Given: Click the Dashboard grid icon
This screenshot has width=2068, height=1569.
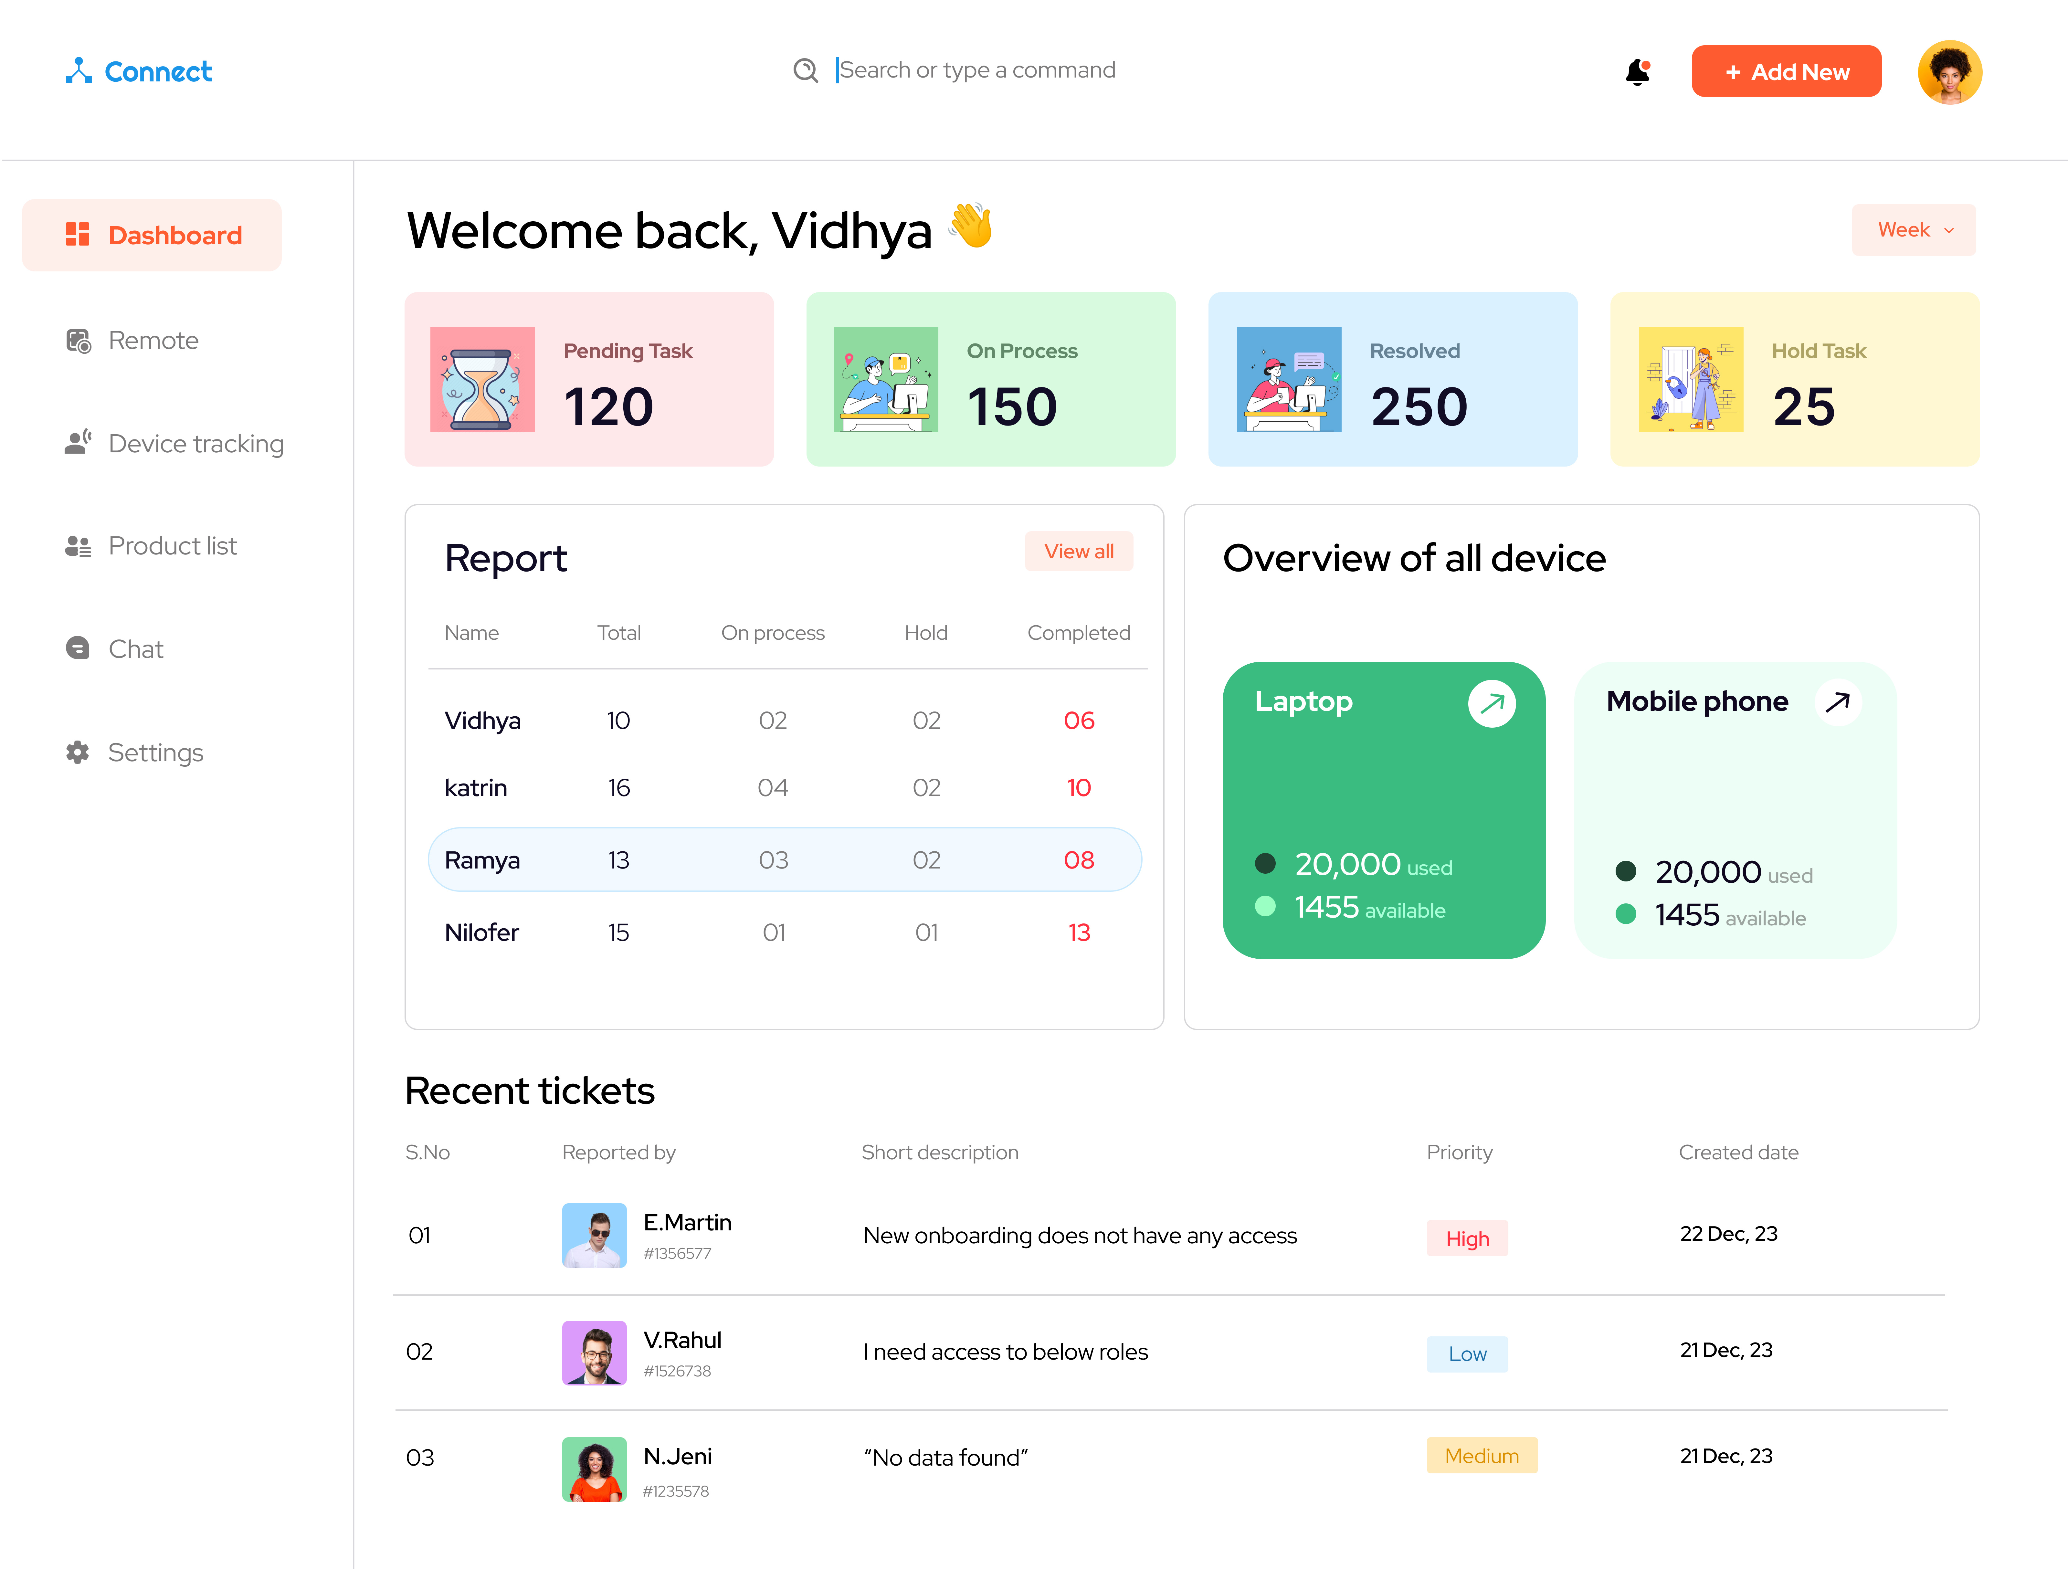Looking at the screenshot, I should coord(78,235).
